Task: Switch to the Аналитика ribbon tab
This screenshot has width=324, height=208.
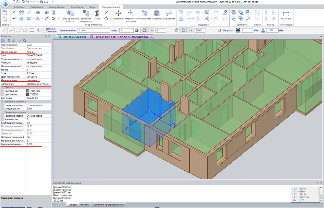Action: click(x=37, y=7)
